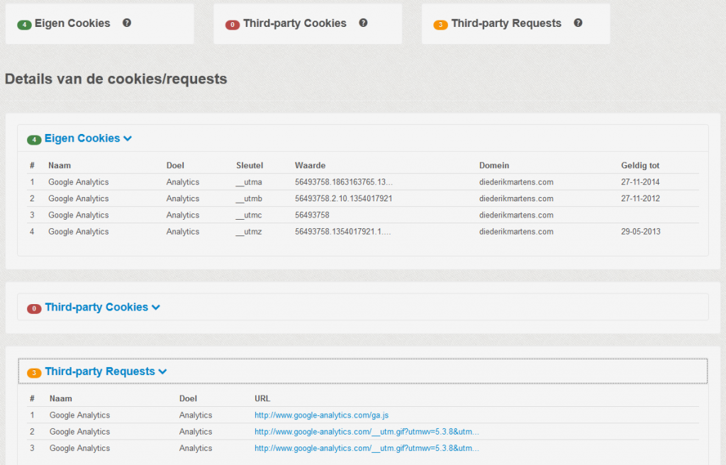Collapse the Eigen Cookies panel
This screenshot has width=726, height=465.
[88, 138]
